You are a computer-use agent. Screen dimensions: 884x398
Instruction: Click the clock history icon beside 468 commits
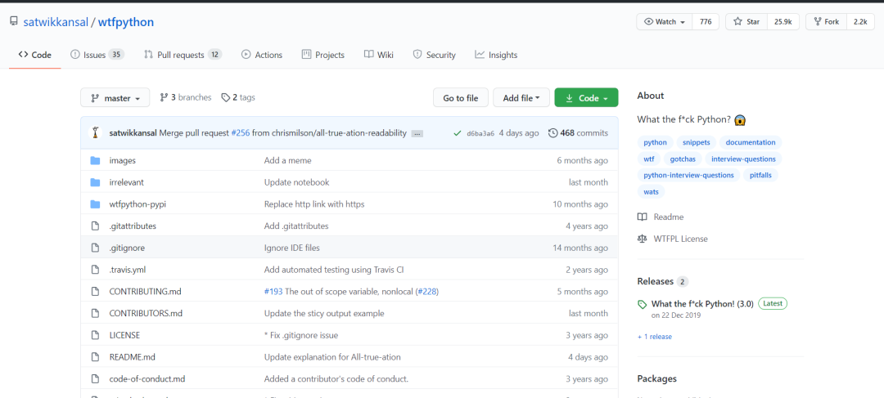click(x=553, y=133)
